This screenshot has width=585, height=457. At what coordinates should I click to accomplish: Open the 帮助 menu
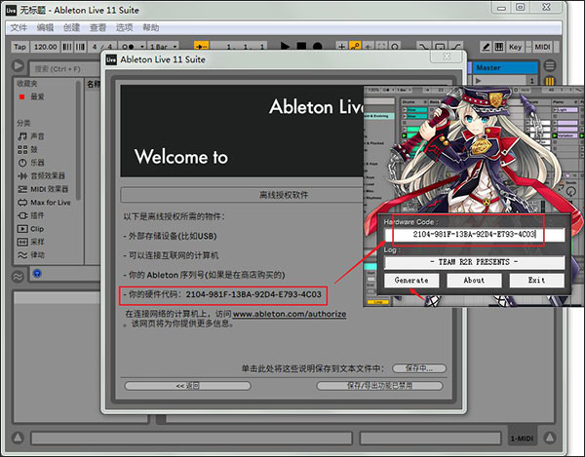(150, 27)
